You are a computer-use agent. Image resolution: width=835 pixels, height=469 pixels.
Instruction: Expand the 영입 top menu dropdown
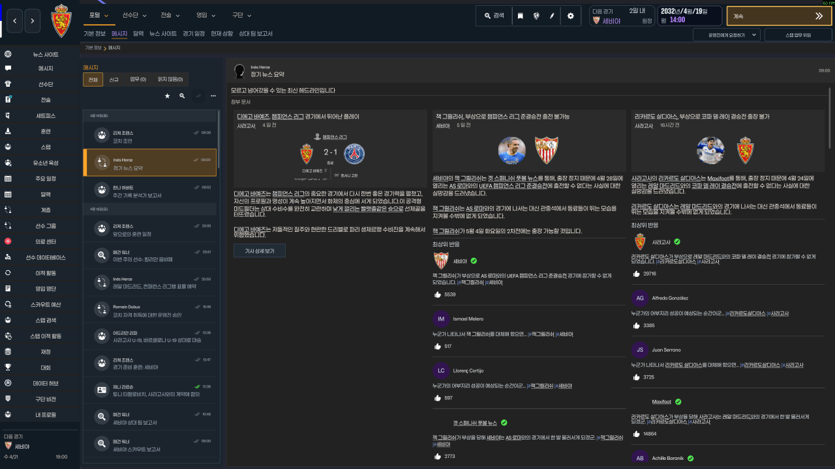tap(206, 15)
